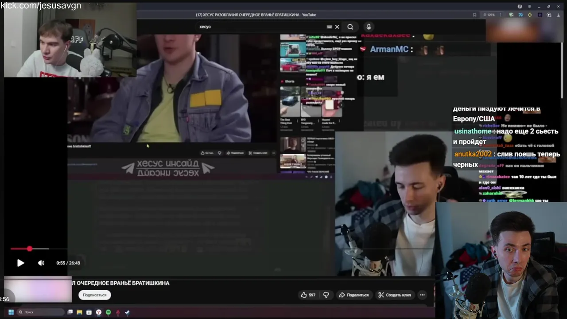Focus the taskbar Поиск search box
Image resolution: width=567 pixels, height=319 pixels.
click(x=40, y=312)
